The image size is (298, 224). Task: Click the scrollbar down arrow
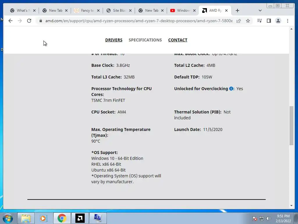(291, 206)
